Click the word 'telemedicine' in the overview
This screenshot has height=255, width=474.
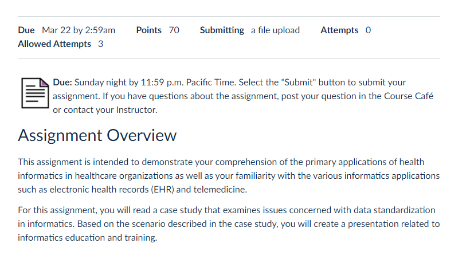(x=219, y=190)
